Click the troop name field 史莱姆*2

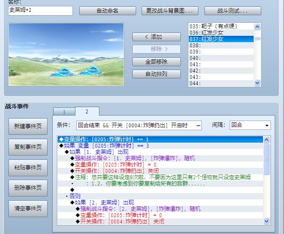40,11
